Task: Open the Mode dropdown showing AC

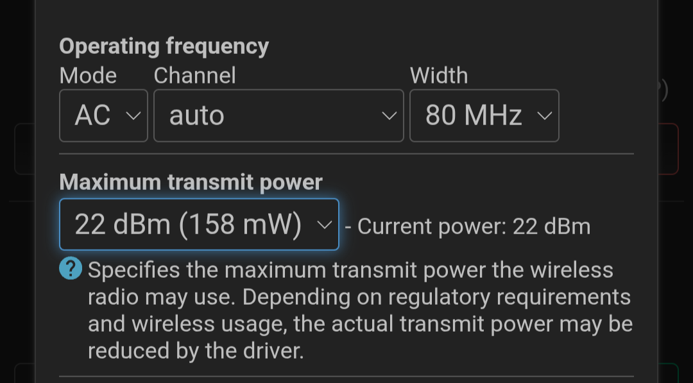Action: [x=103, y=115]
